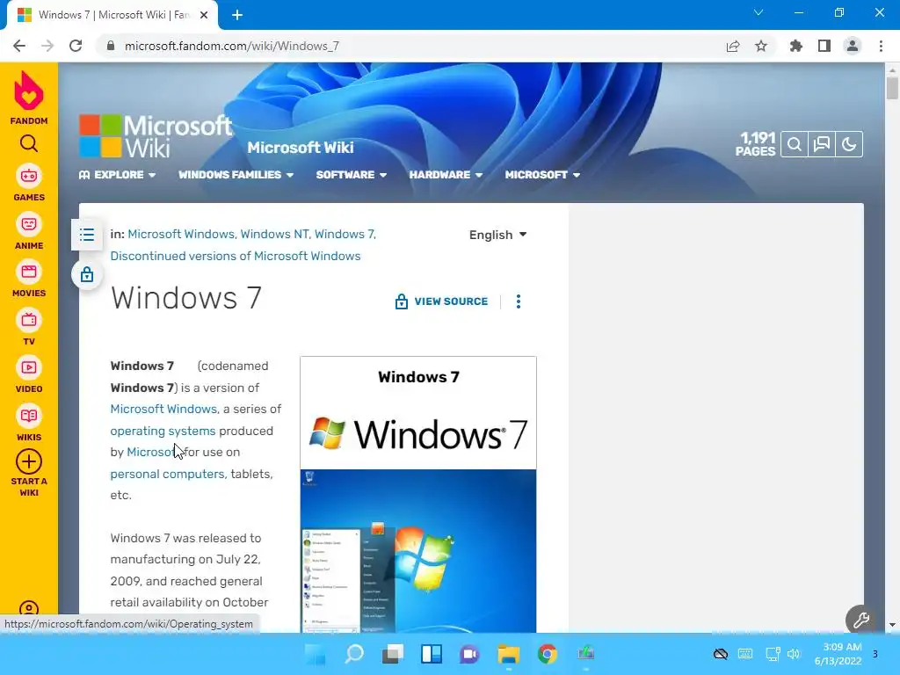Viewport: 900px width, 675px height.
Task: Search the wiki using header magnifier icon
Action: pos(795,144)
